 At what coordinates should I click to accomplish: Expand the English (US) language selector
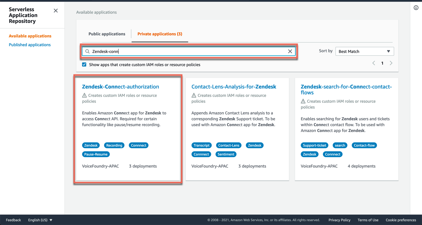point(40,220)
